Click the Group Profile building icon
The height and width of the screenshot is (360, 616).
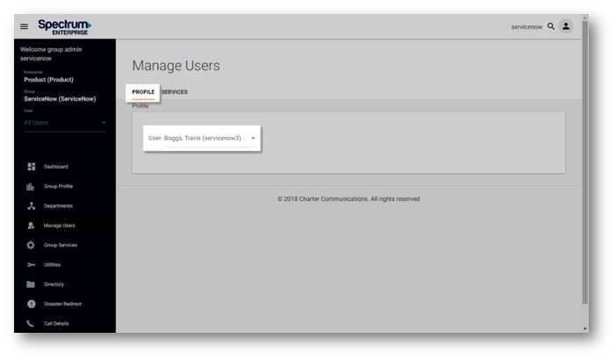point(30,186)
